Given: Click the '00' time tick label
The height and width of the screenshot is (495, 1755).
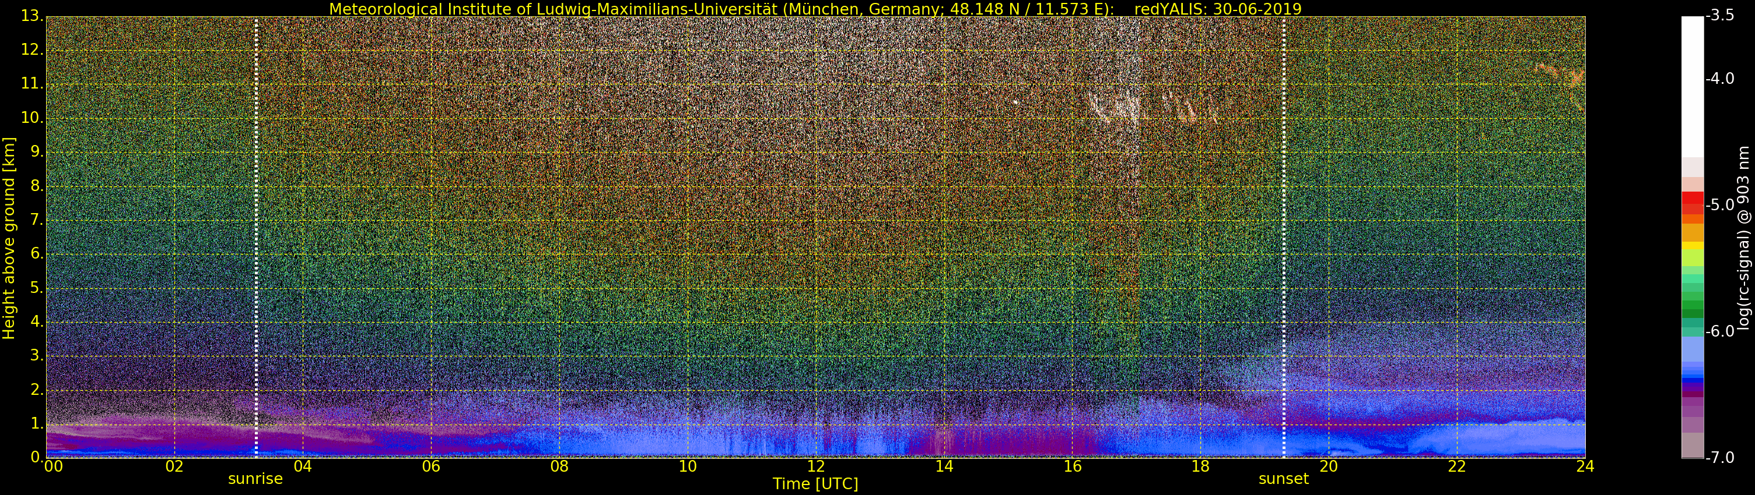Looking at the screenshot, I should (x=53, y=466).
